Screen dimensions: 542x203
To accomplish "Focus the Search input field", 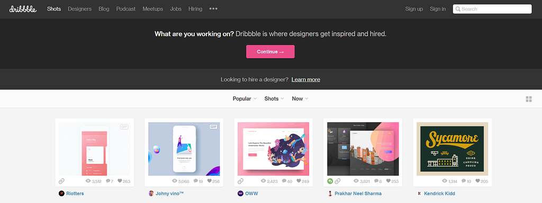I will tap(492, 9).
